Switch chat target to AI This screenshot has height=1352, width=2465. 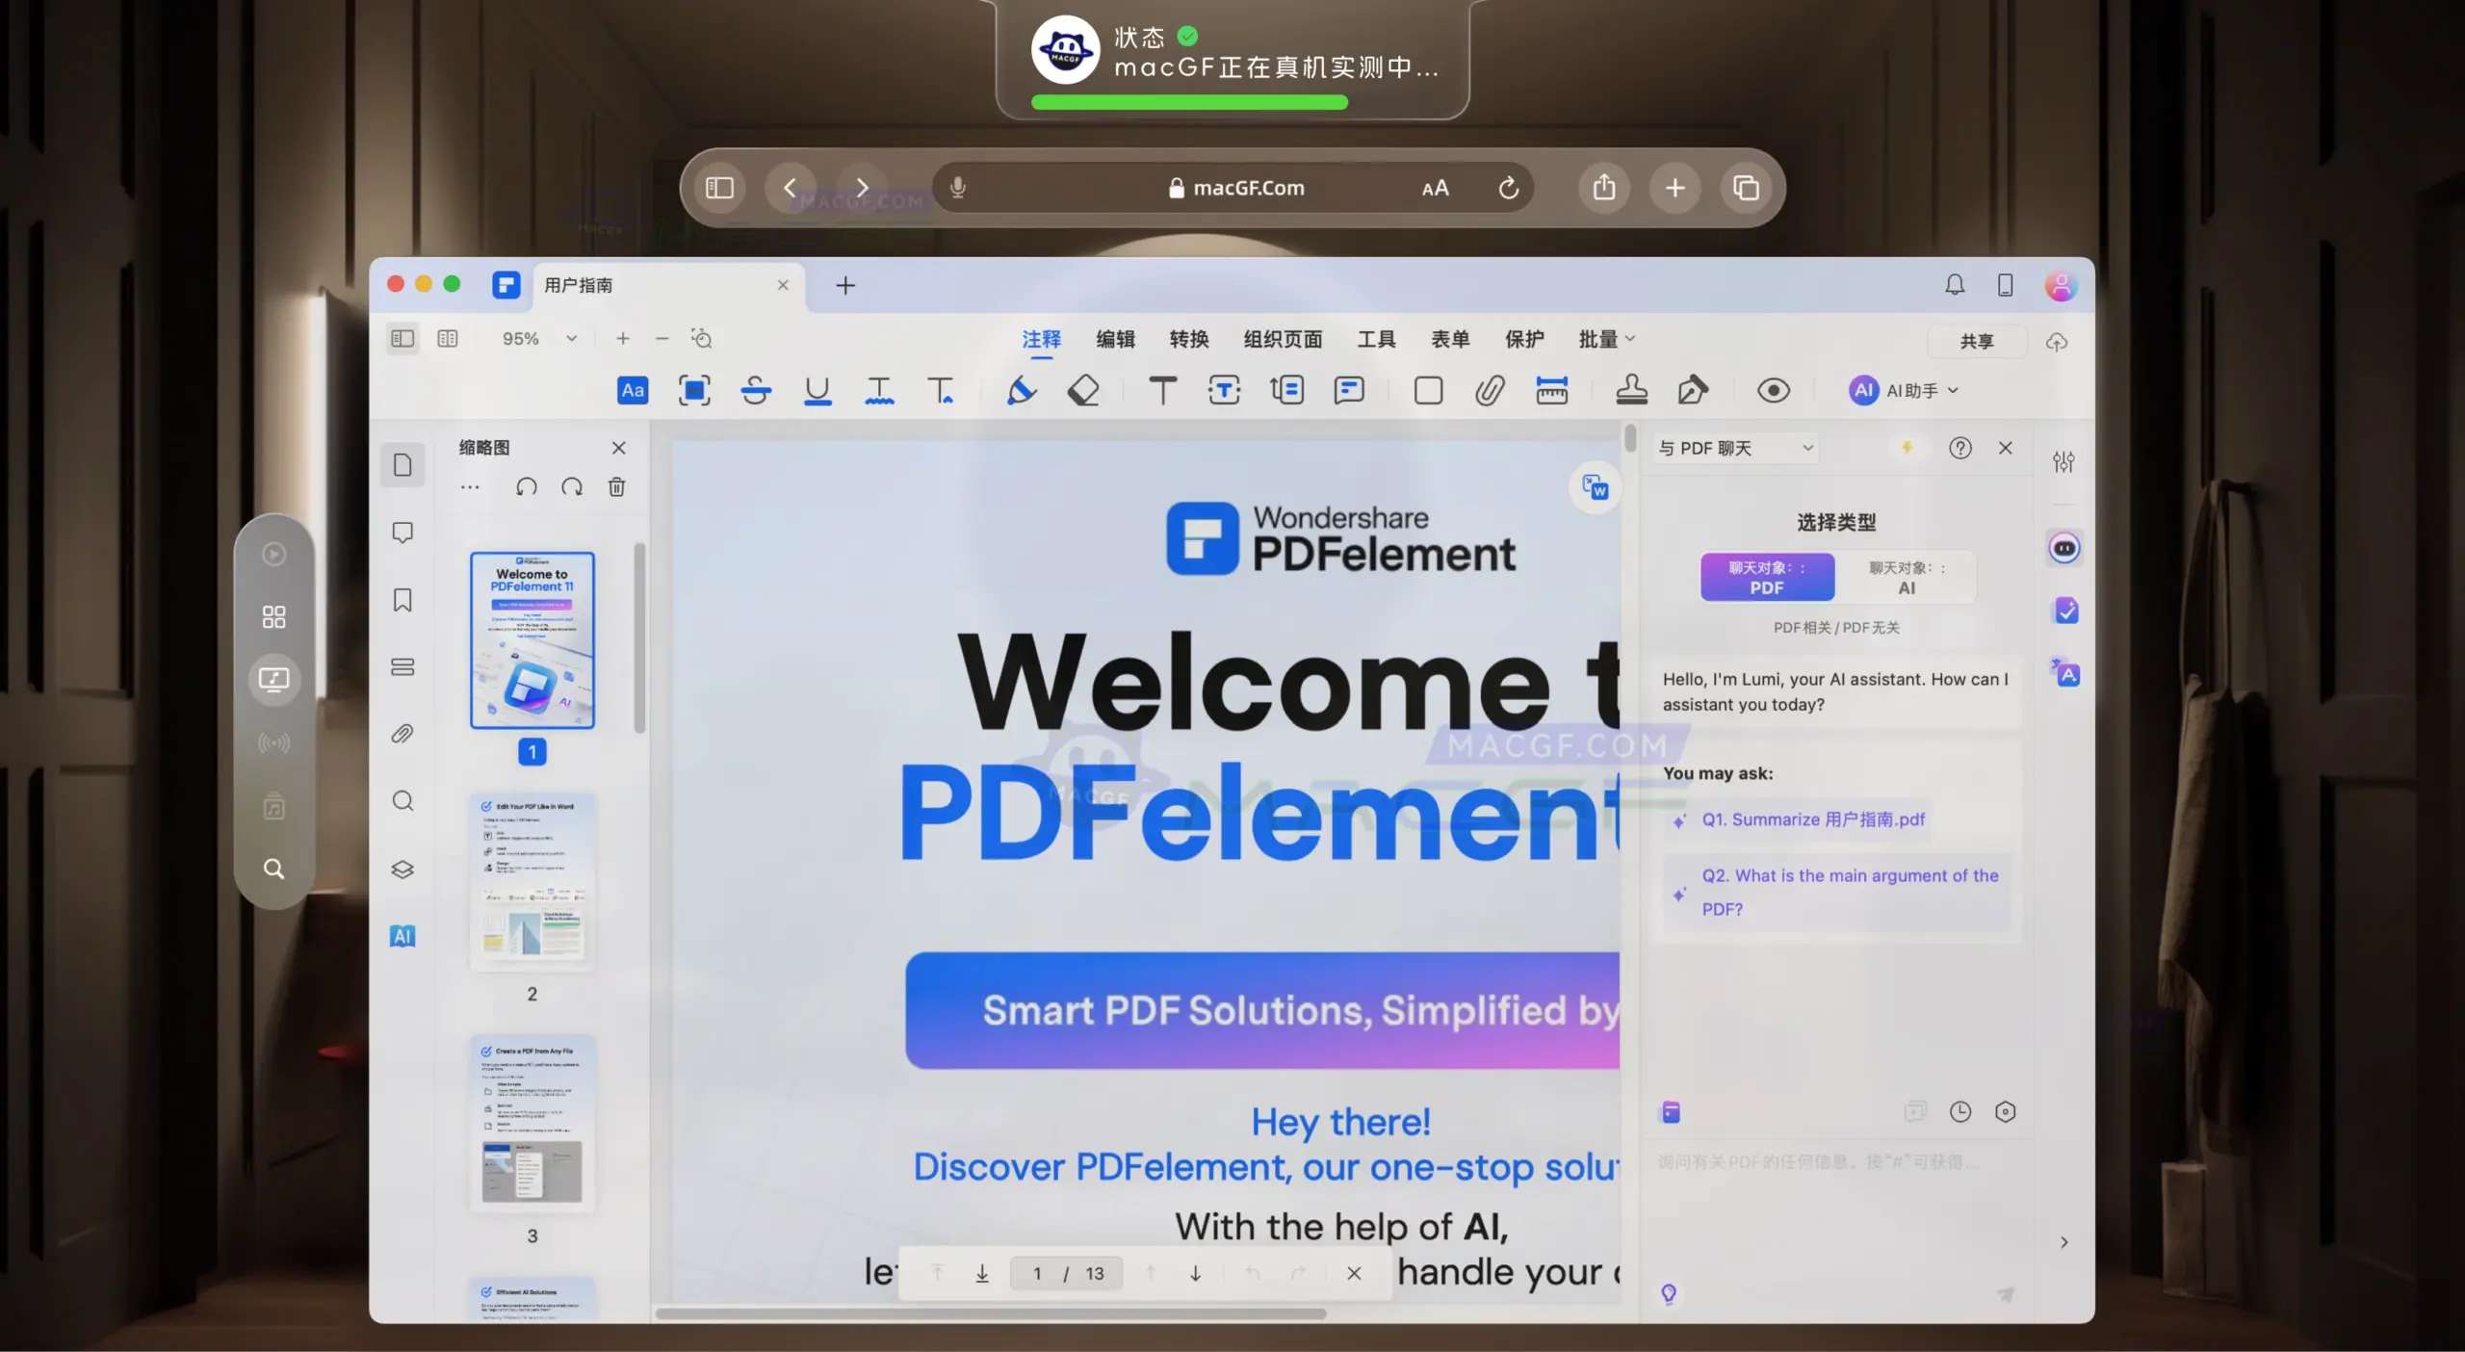pos(1907,577)
